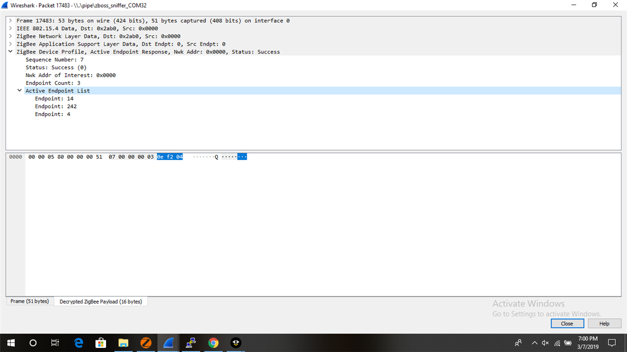Viewport: 627px width, 352px height.
Task: Open the network computers app in taskbar
Action: (191, 343)
